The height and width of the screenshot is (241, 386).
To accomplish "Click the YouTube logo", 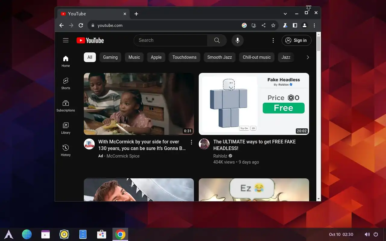I will tap(90, 40).
